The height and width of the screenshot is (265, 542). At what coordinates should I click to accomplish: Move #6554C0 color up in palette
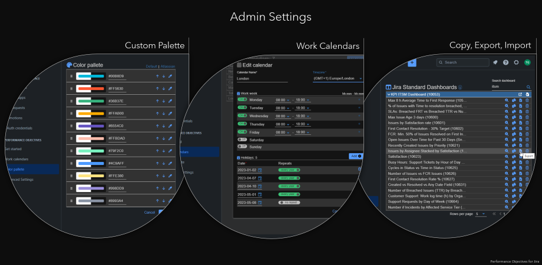(x=157, y=126)
